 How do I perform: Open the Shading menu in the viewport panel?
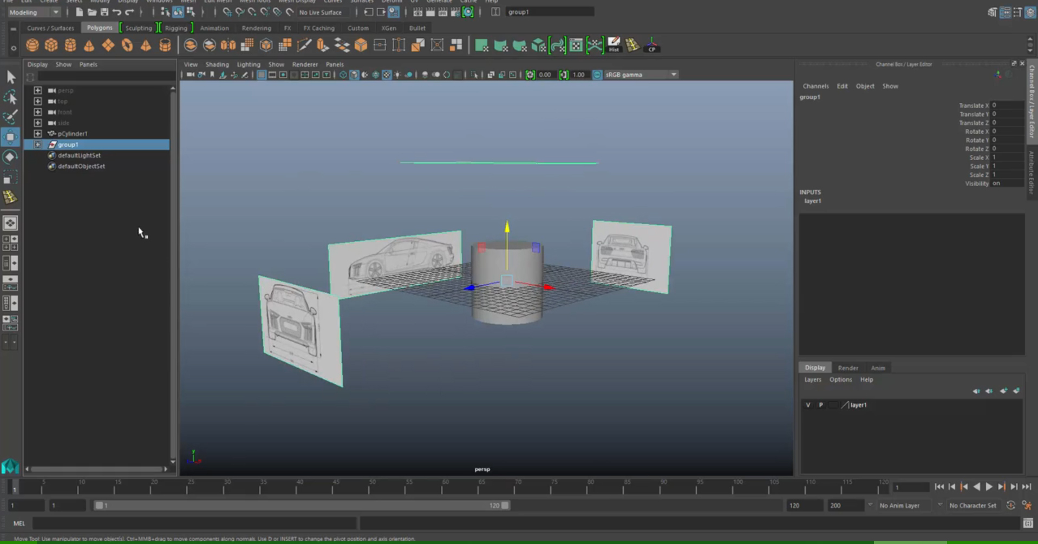coord(217,64)
